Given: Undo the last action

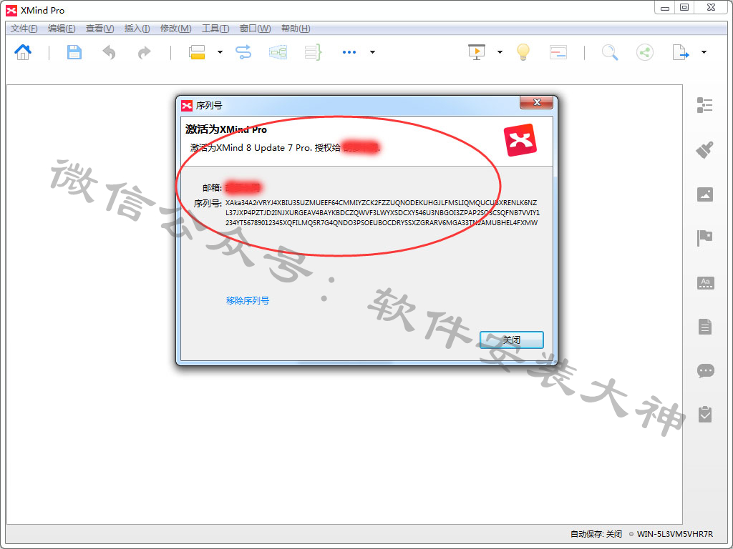Looking at the screenshot, I should click(109, 52).
